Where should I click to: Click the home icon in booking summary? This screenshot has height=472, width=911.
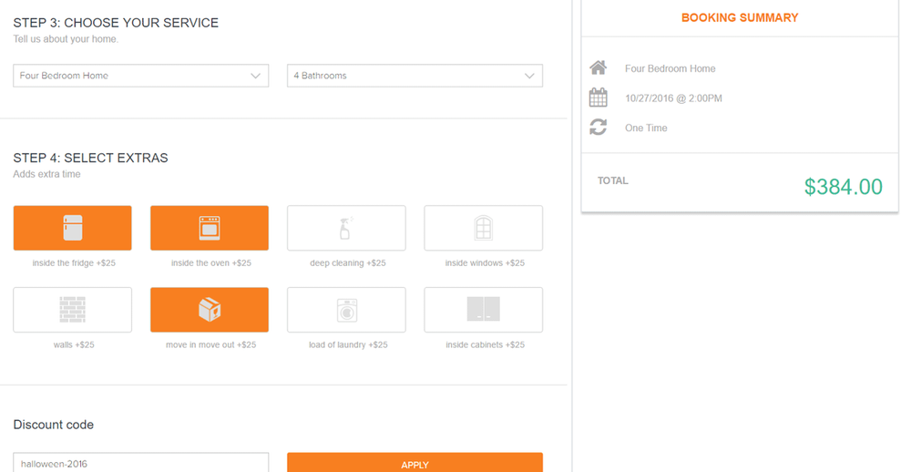599,68
